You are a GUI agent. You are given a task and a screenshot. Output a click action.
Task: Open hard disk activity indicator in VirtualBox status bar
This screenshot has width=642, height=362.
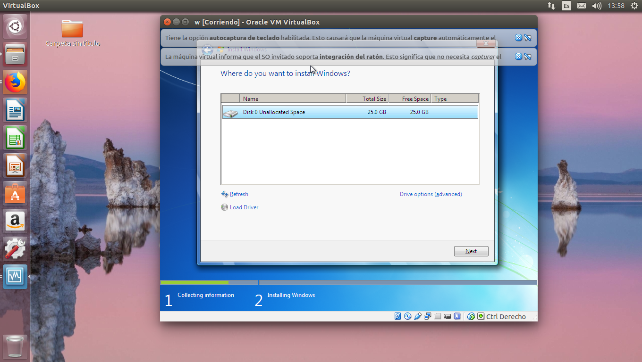[398, 316]
